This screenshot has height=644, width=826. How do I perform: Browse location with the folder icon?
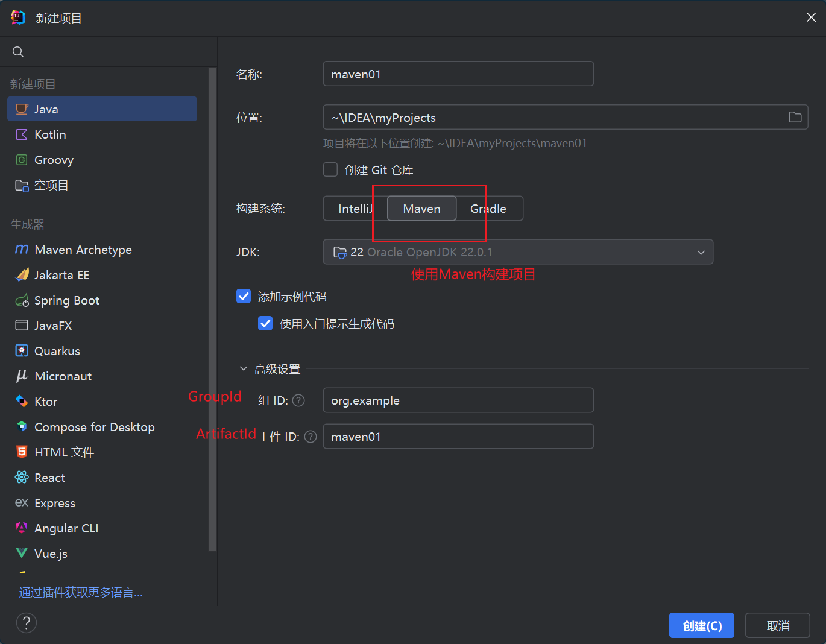pyautogui.click(x=795, y=117)
